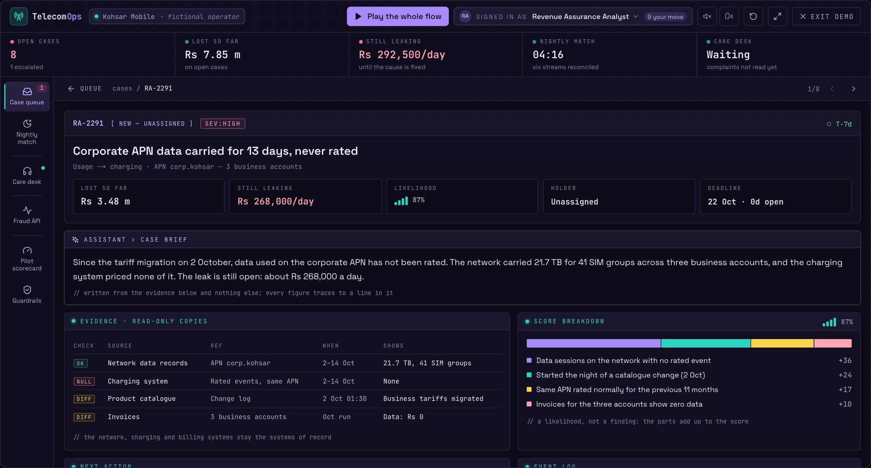The width and height of the screenshot is (871, 468).
Task: Click Care Desk 'Waiting' status tile
Action: click(783, 55)
